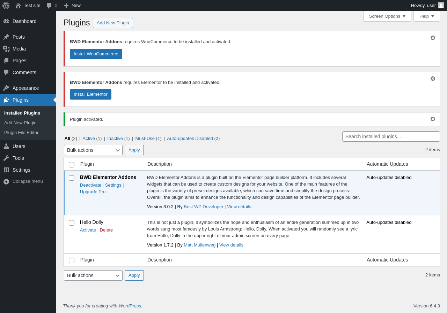Open Add New Plugin in the sidebar submenu

(x=20, y=123)
